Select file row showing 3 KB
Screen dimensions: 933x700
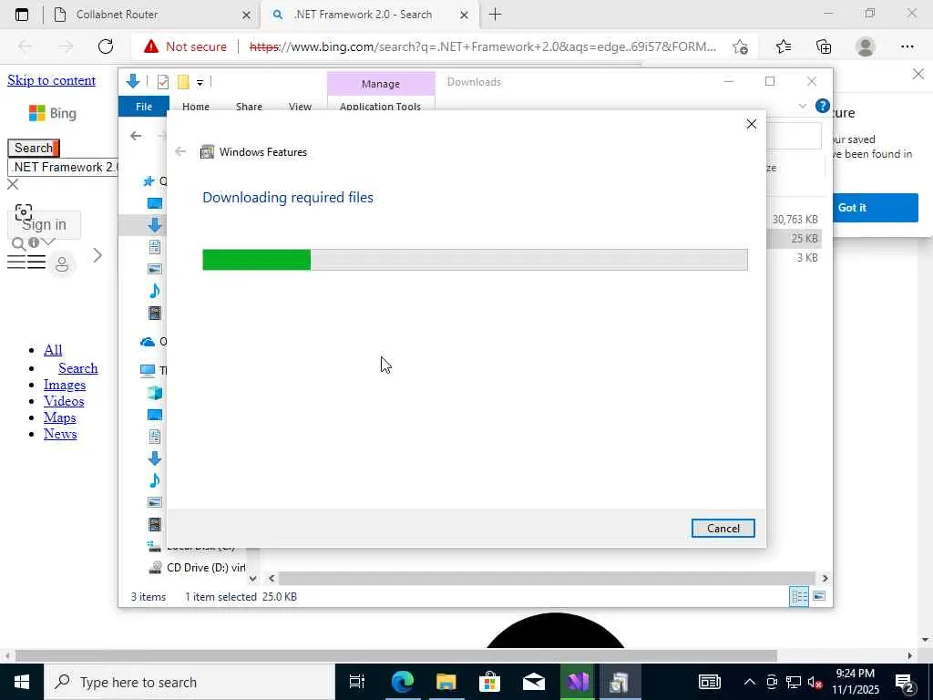click(x=795, y=257)
